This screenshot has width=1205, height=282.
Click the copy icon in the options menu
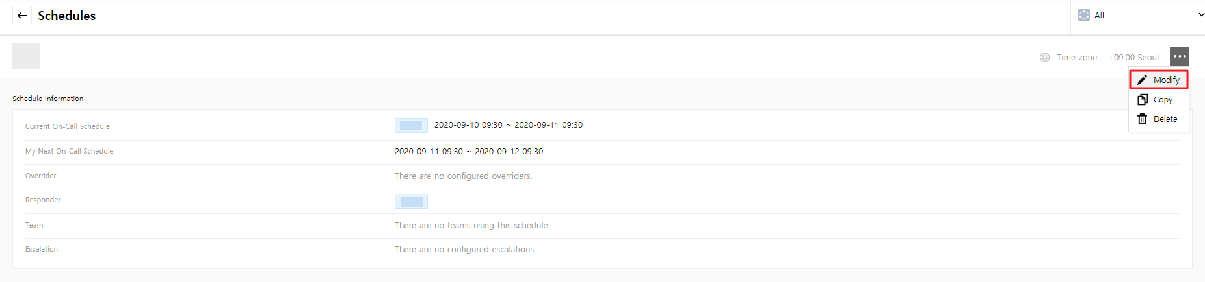1143,99
